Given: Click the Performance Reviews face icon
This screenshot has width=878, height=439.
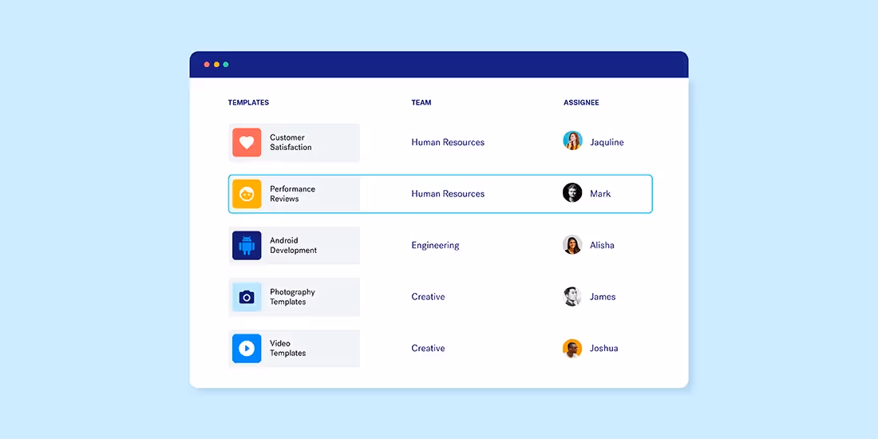Looking at the screenshot, I should click(x=247, y=194).
